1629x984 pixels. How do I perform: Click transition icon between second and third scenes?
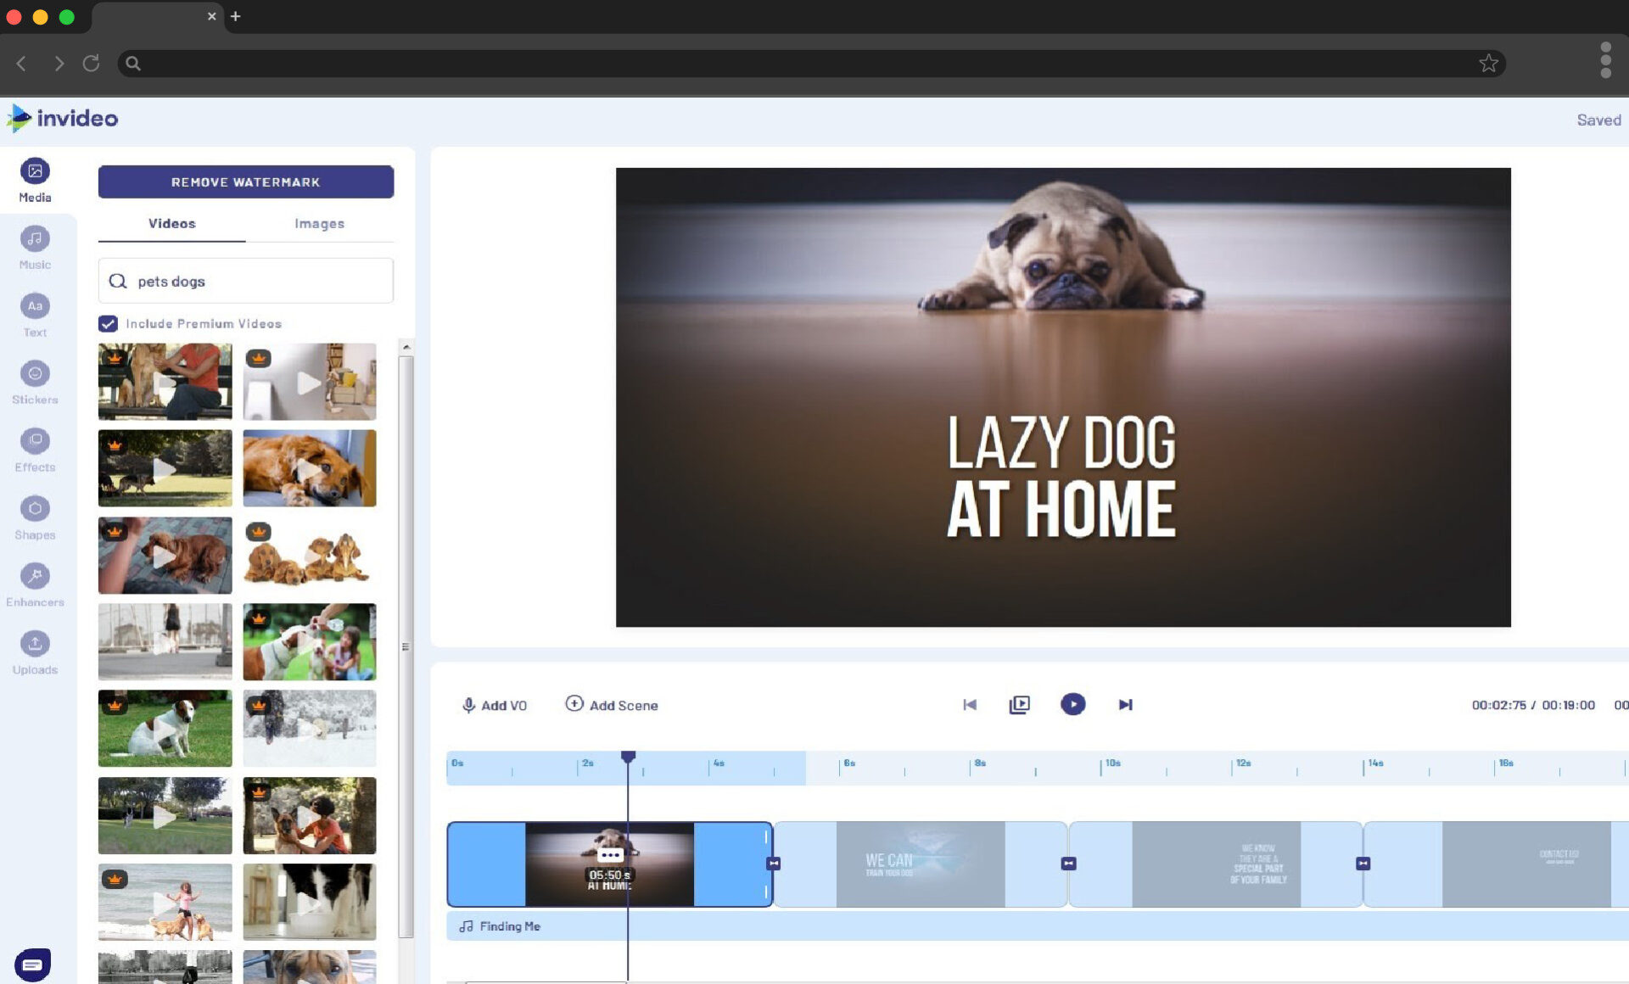click(1068, 864)
